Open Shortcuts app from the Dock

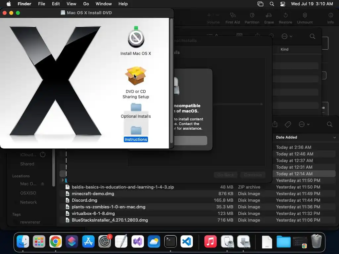72,241
